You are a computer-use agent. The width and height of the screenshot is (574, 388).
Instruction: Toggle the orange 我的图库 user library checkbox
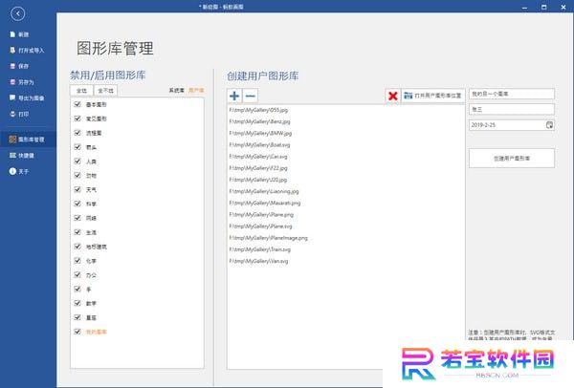77,332
